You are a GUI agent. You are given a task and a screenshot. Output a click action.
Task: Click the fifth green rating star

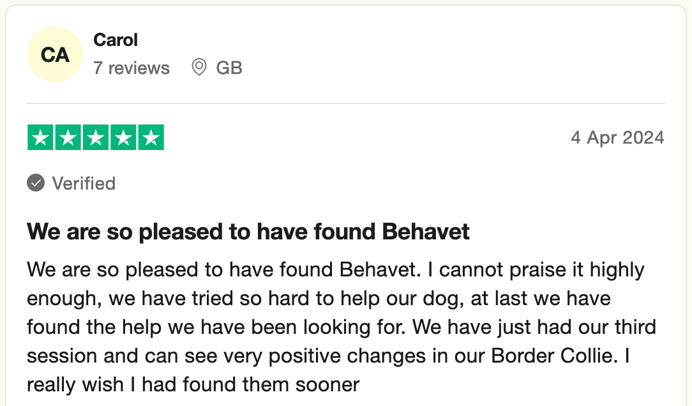click(151, 138)
